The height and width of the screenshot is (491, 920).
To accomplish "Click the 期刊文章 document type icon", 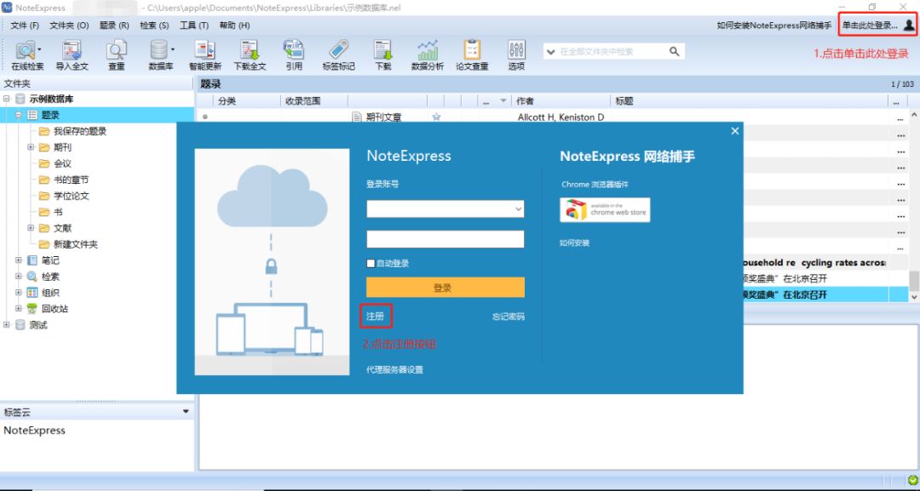I will pyautogui.click(x=356, y=117).
